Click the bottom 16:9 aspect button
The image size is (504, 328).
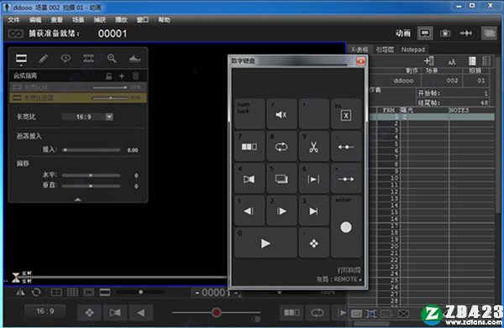pyautogui.click(x=45, y=311)
